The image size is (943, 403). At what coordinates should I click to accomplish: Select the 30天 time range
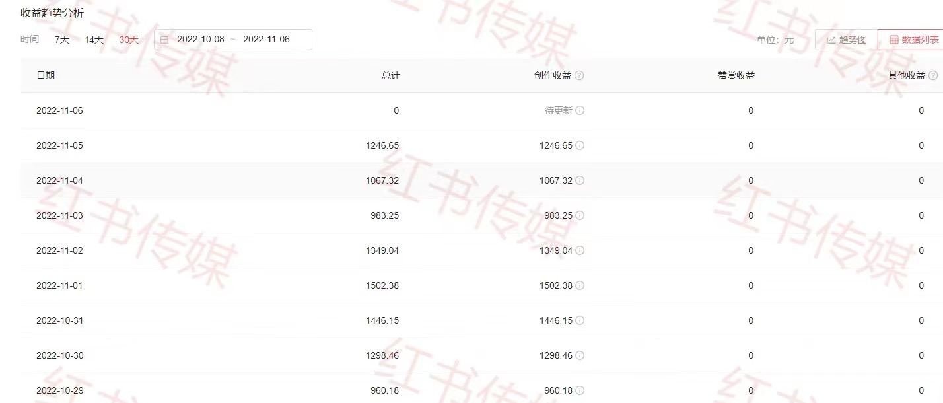129,40
